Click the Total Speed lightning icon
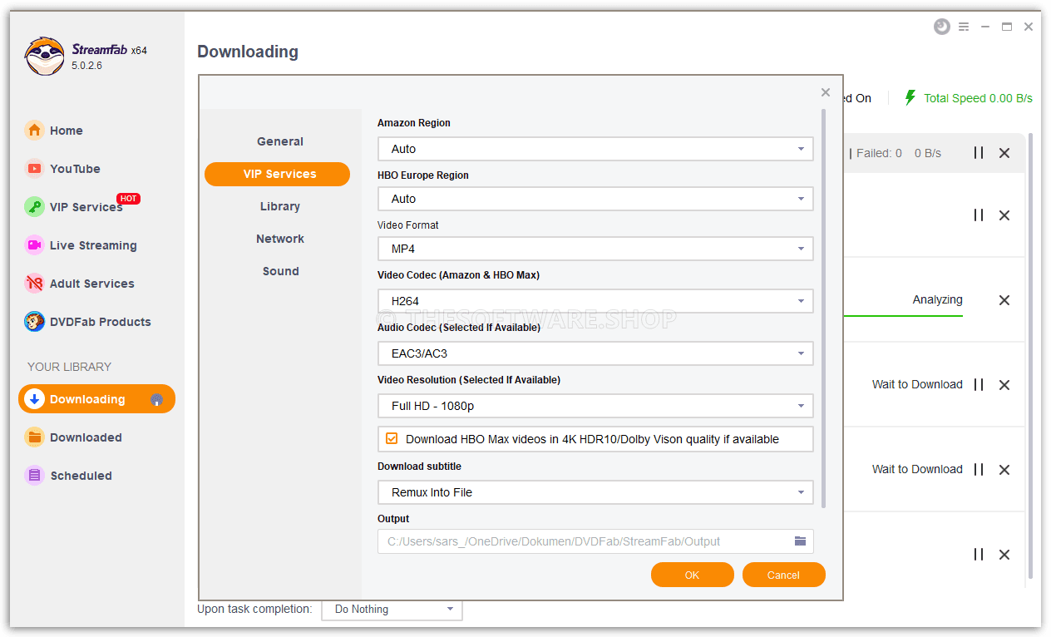Image resolution: width=1051 pixels, height=637 pixels. pyautogui.click(x=910, y=98)
